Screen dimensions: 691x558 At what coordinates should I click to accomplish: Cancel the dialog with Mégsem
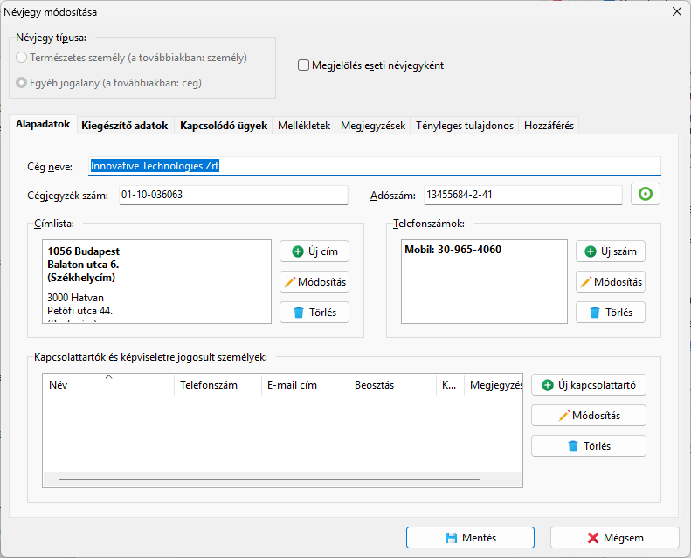[x=614, y=538]
